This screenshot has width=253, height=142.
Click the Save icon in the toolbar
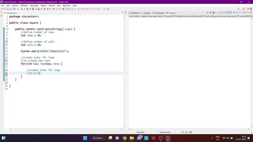click(8, 9)
